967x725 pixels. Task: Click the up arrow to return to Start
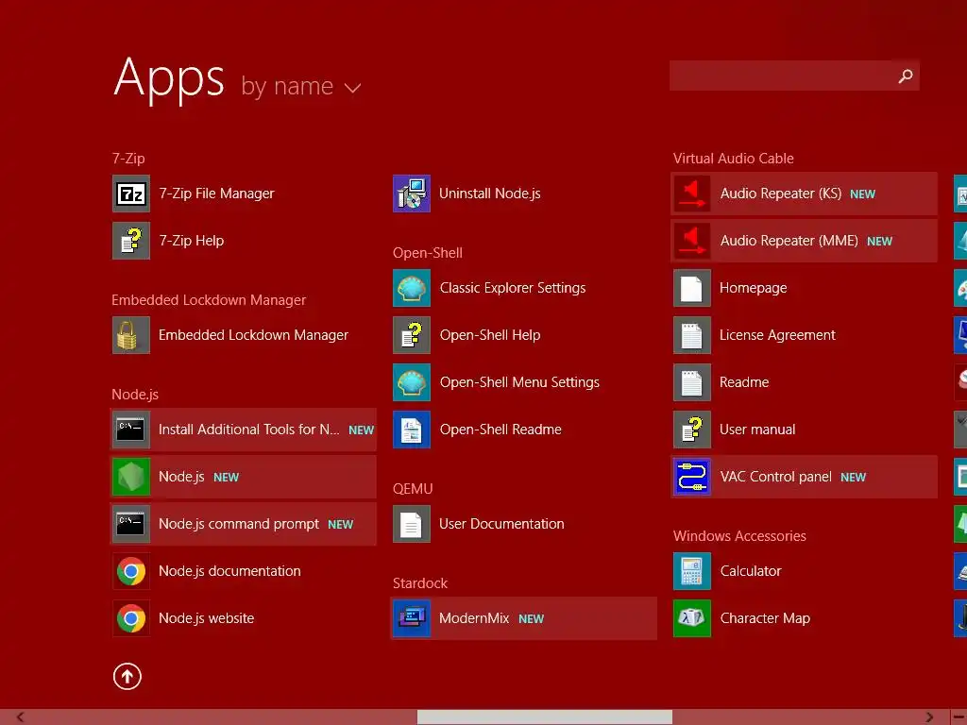127,676
